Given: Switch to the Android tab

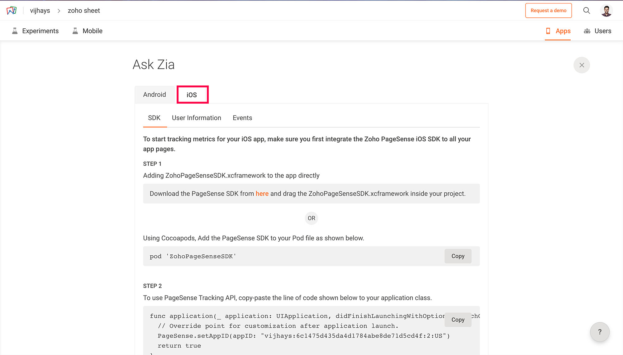Looking at the screenshot, I should coord(155,95).
